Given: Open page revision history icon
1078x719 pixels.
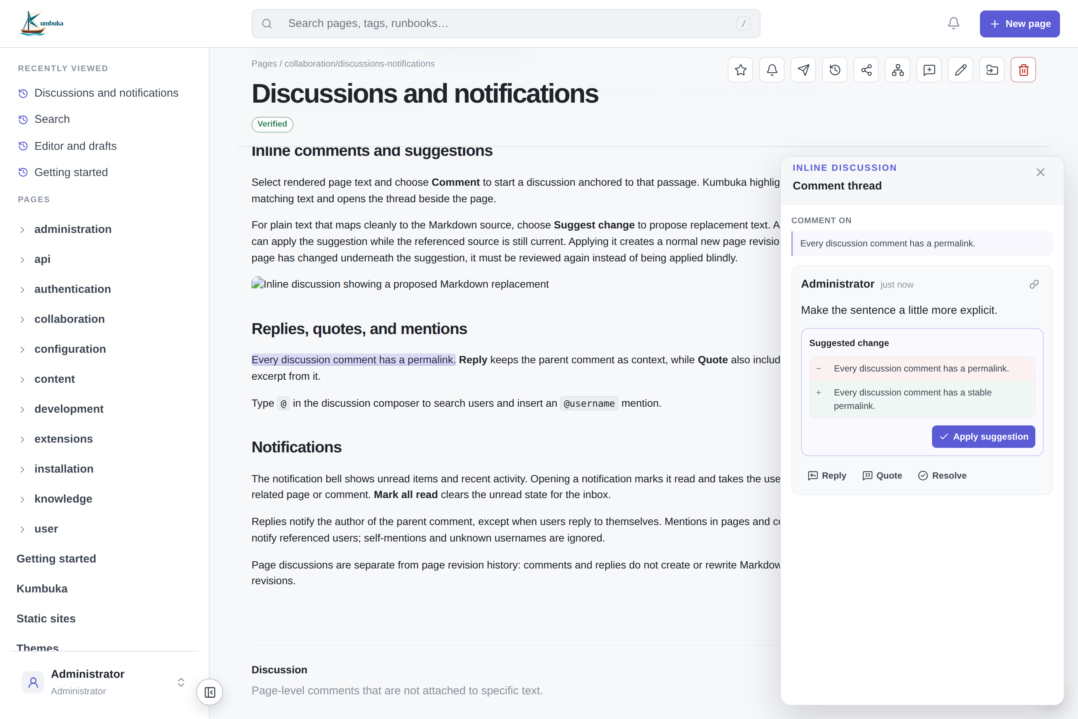Looking at the screenshot, I should (835, 70).
